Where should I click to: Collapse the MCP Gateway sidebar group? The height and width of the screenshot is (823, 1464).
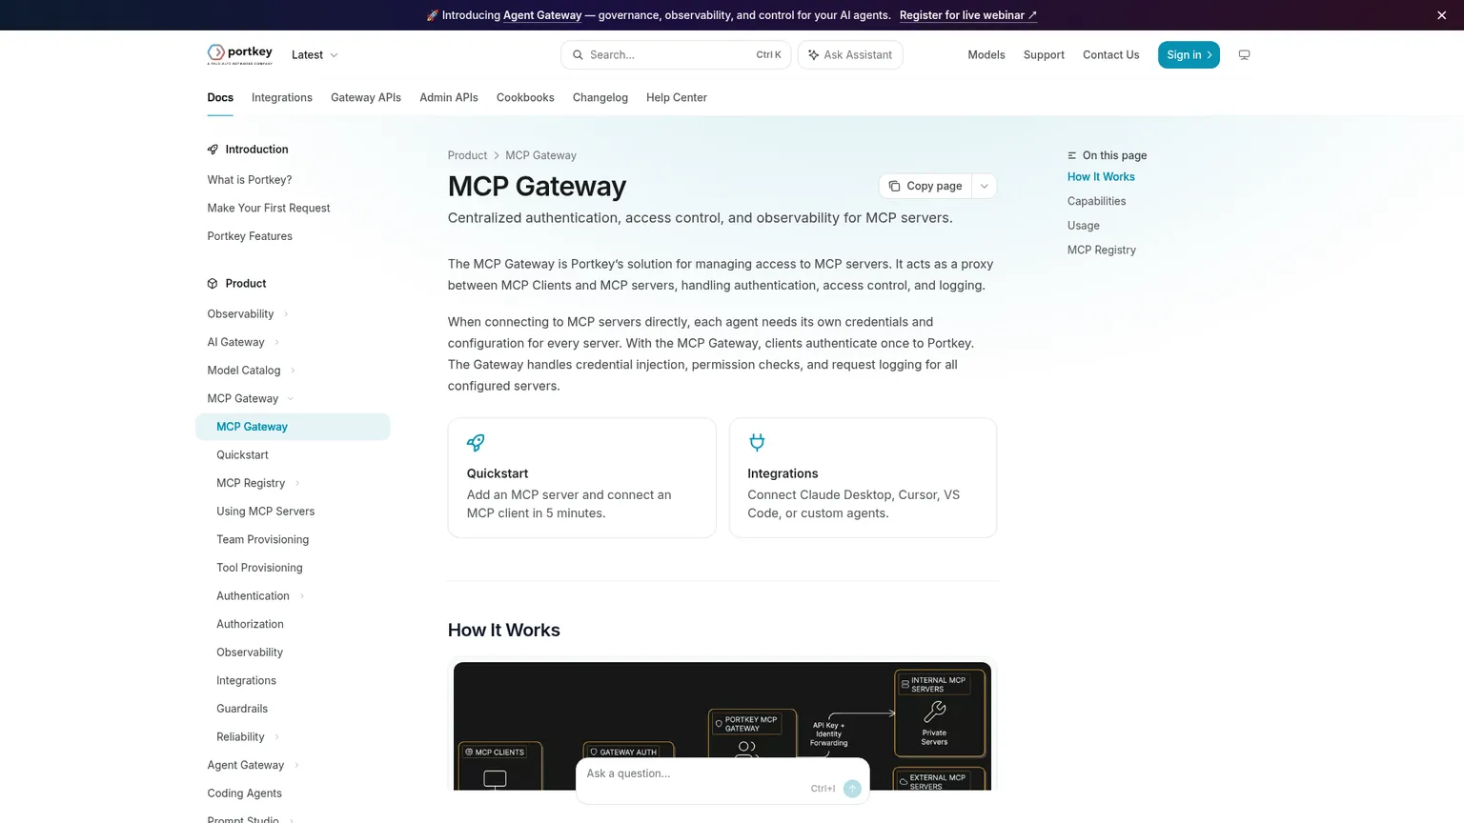pyautogui.click(x=291, y=399)
